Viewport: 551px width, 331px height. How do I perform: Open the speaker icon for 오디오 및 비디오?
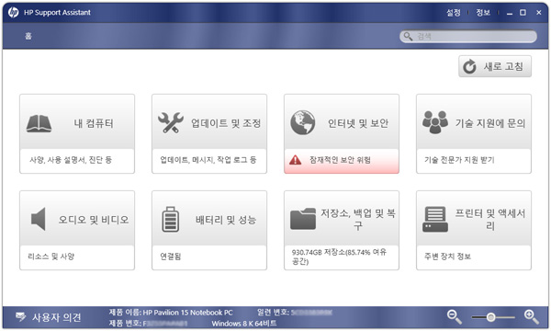pos(39,219)
